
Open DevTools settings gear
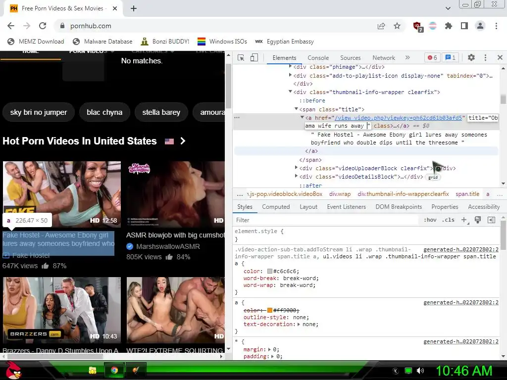(471, 57)
